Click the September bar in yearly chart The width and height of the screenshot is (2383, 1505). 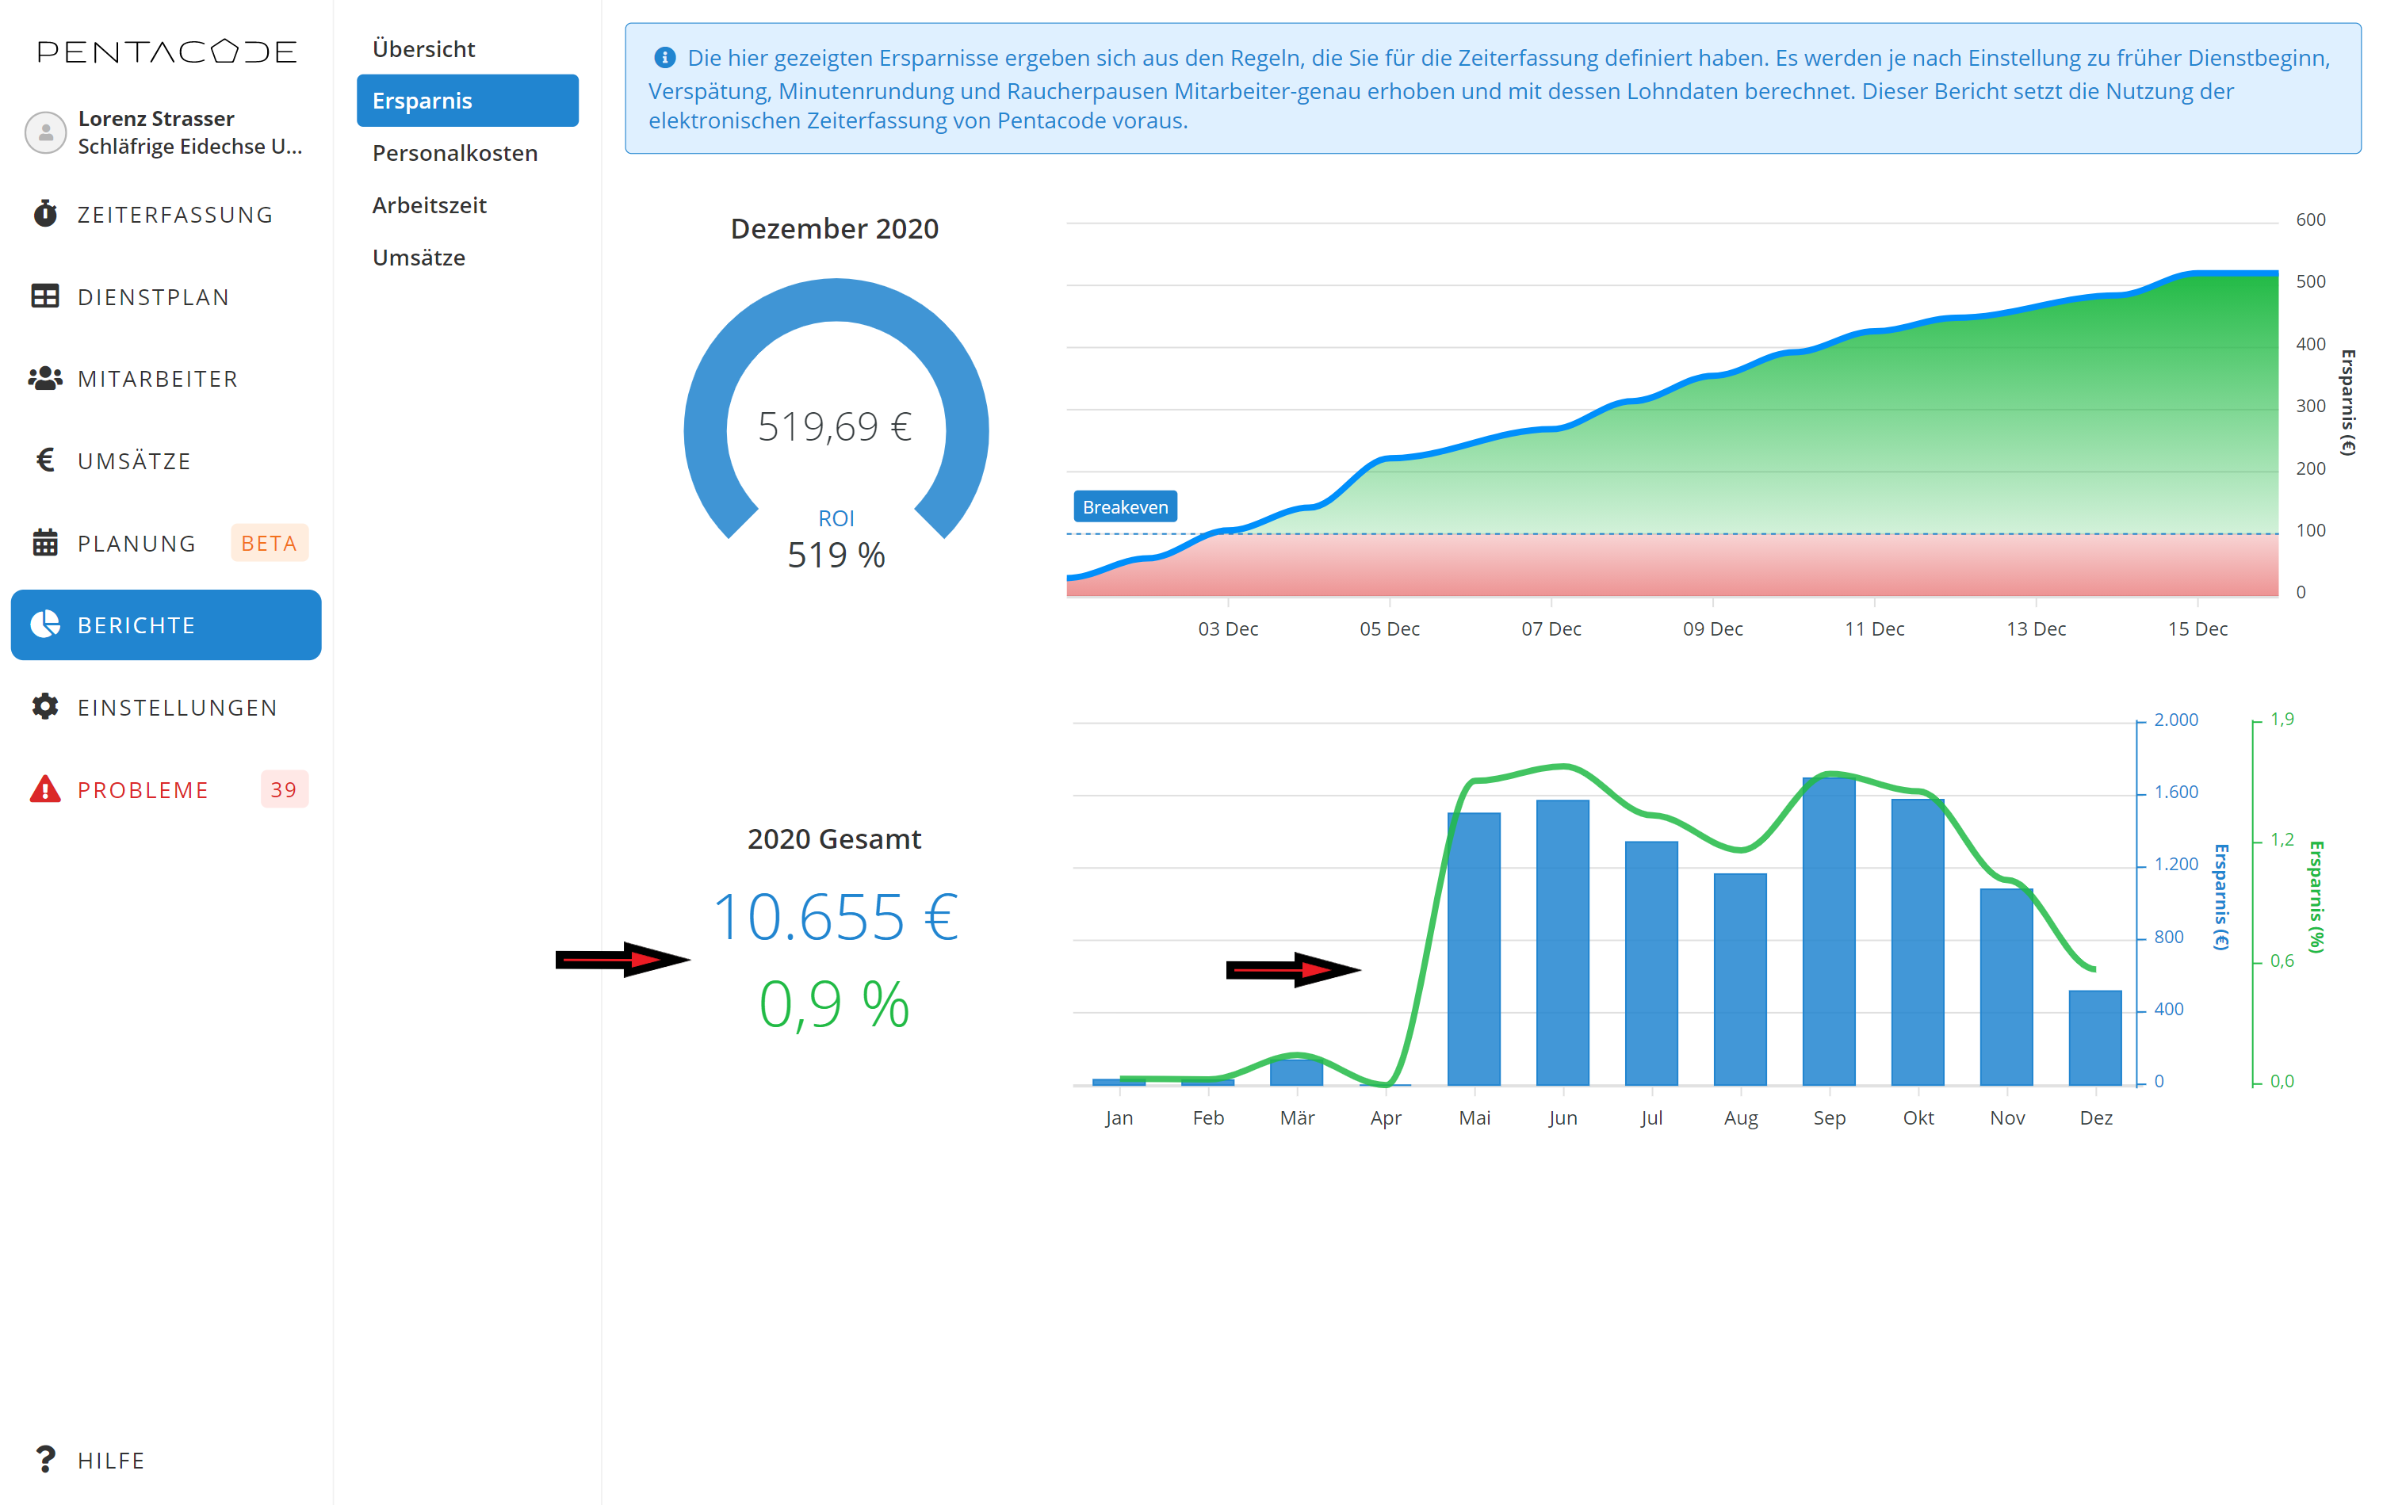[x=1828, y=930]
